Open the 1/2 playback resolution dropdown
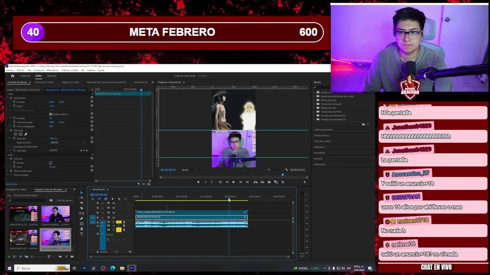 (x=274, y=170)
